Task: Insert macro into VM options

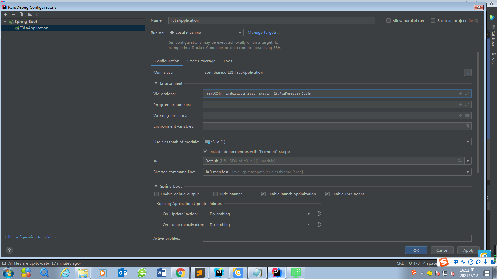Action: (x=461, y=94)
